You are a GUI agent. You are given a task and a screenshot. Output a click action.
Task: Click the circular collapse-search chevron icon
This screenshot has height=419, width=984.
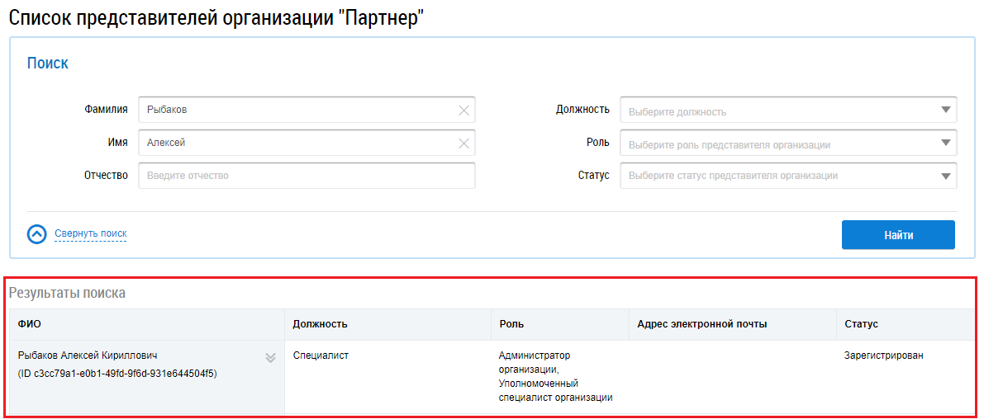37,234
